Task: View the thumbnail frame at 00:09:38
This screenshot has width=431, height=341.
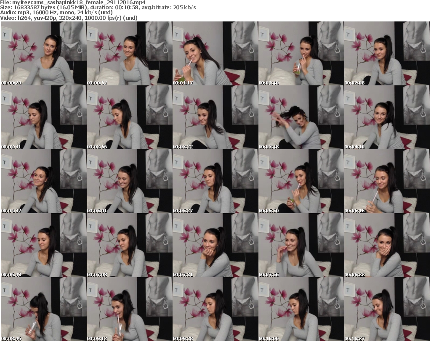Action: pos(215,309)
